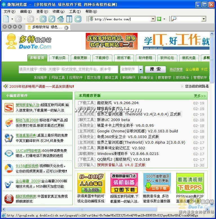Open the 收藏 menu
Viewport: 216px width, 219px height.
pyautogui.click(x=58, y=12)
